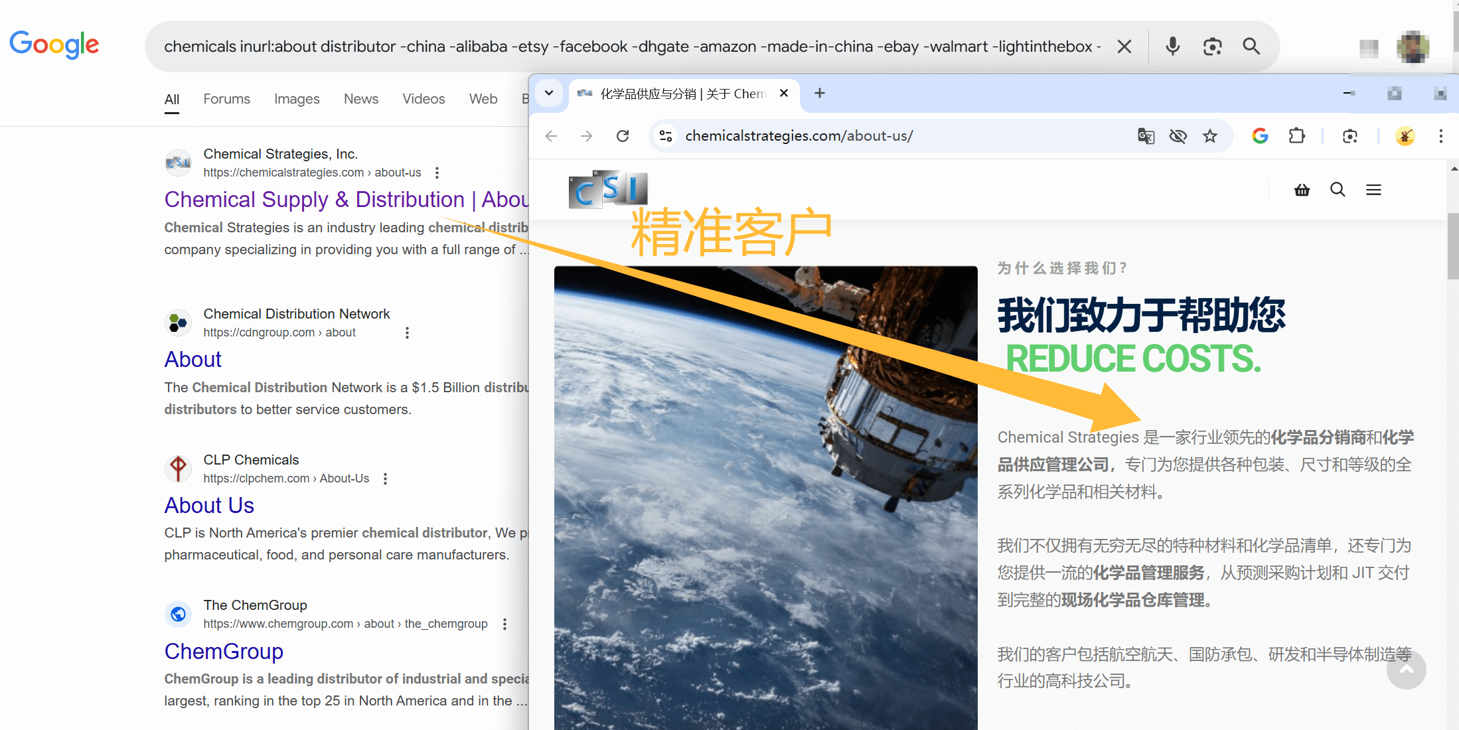Click the CSI website logo

coord(607,190)
